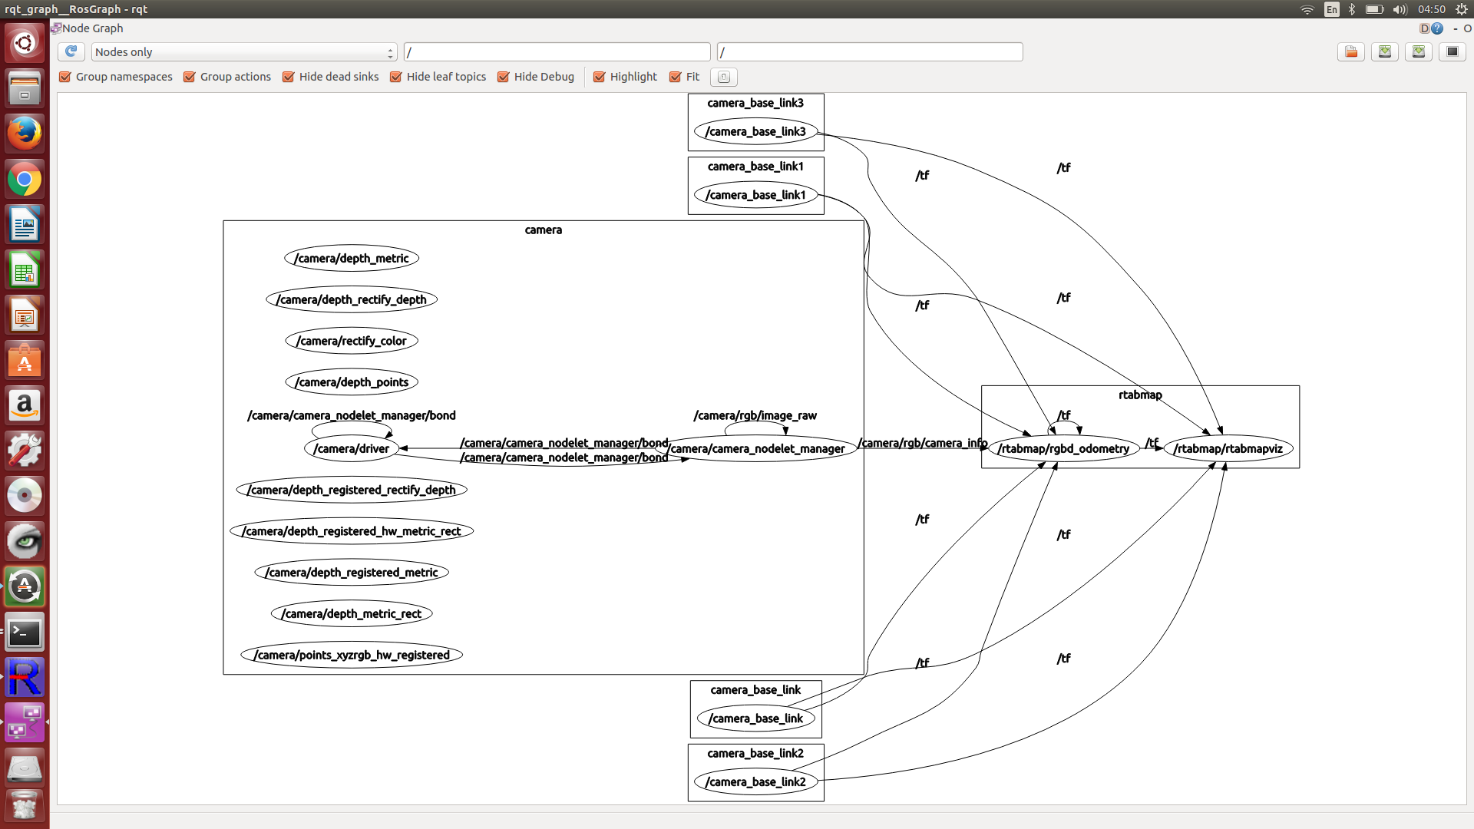This screenshot has width=1474, height=829.
Task: Toggle the Hide Debug checkbox
Action: (x=504, y=77)
